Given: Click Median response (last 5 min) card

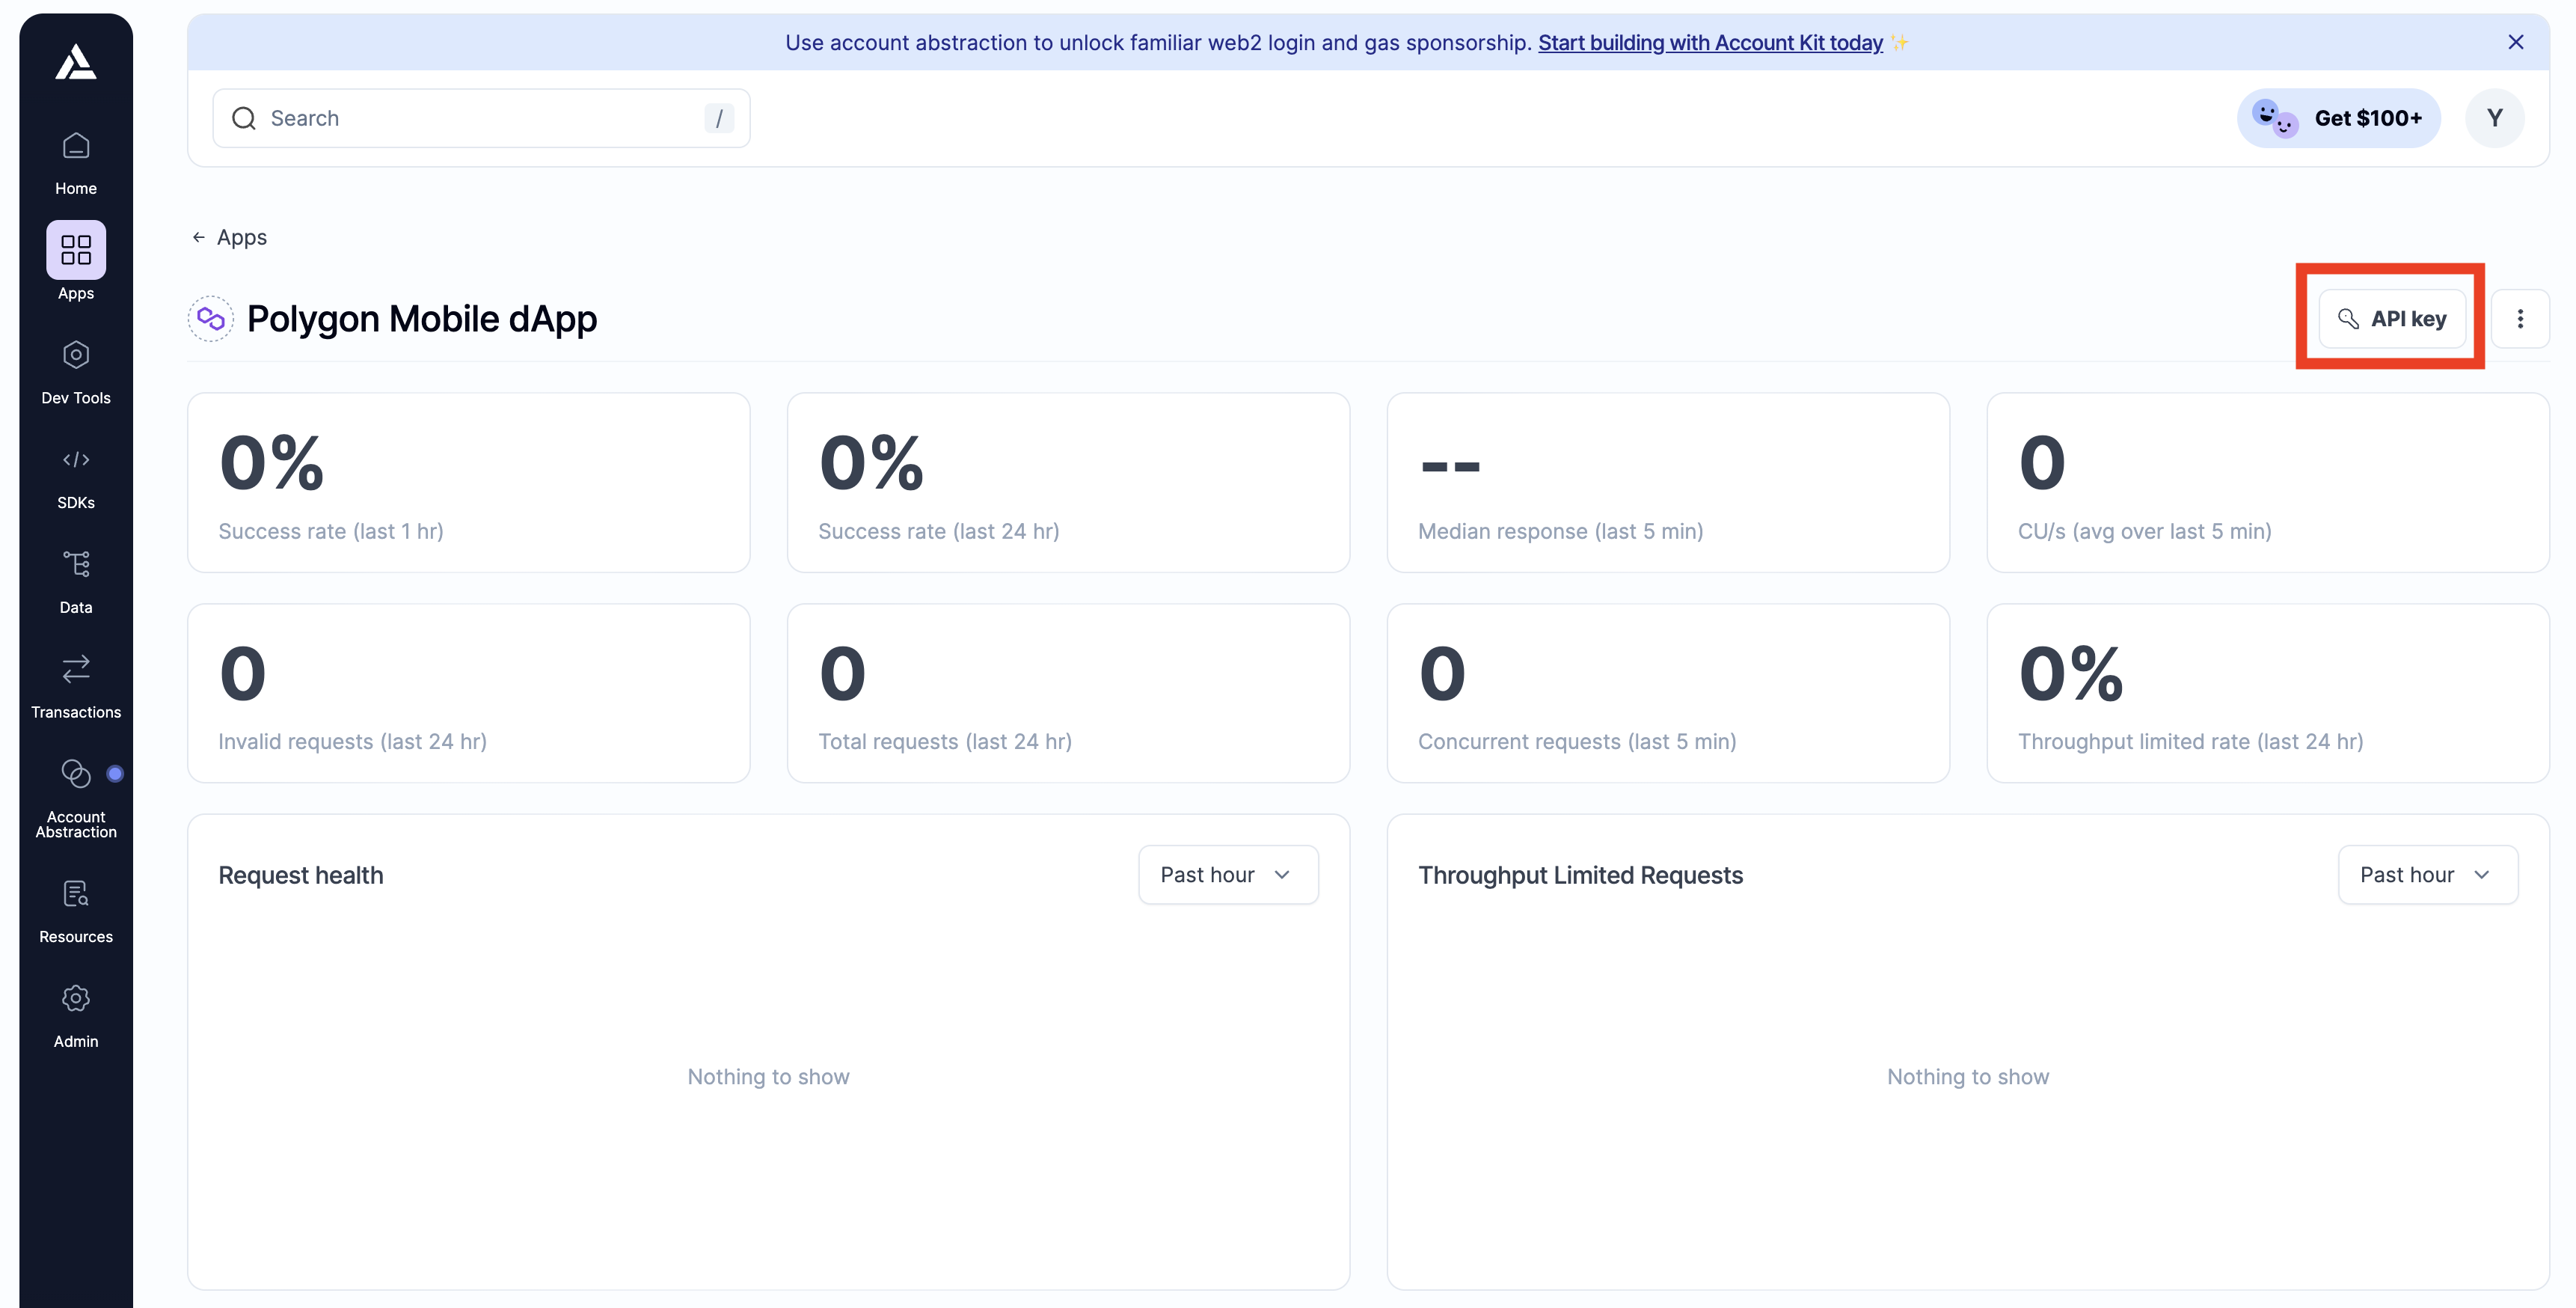Looking at the screenshot, I should pyautogui.click(x=1668, y=483).
